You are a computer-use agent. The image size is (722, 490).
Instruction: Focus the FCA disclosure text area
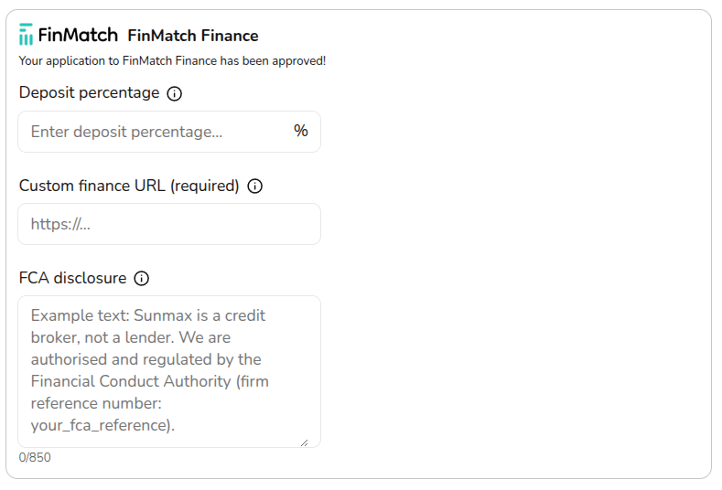[x=169, y=370]
